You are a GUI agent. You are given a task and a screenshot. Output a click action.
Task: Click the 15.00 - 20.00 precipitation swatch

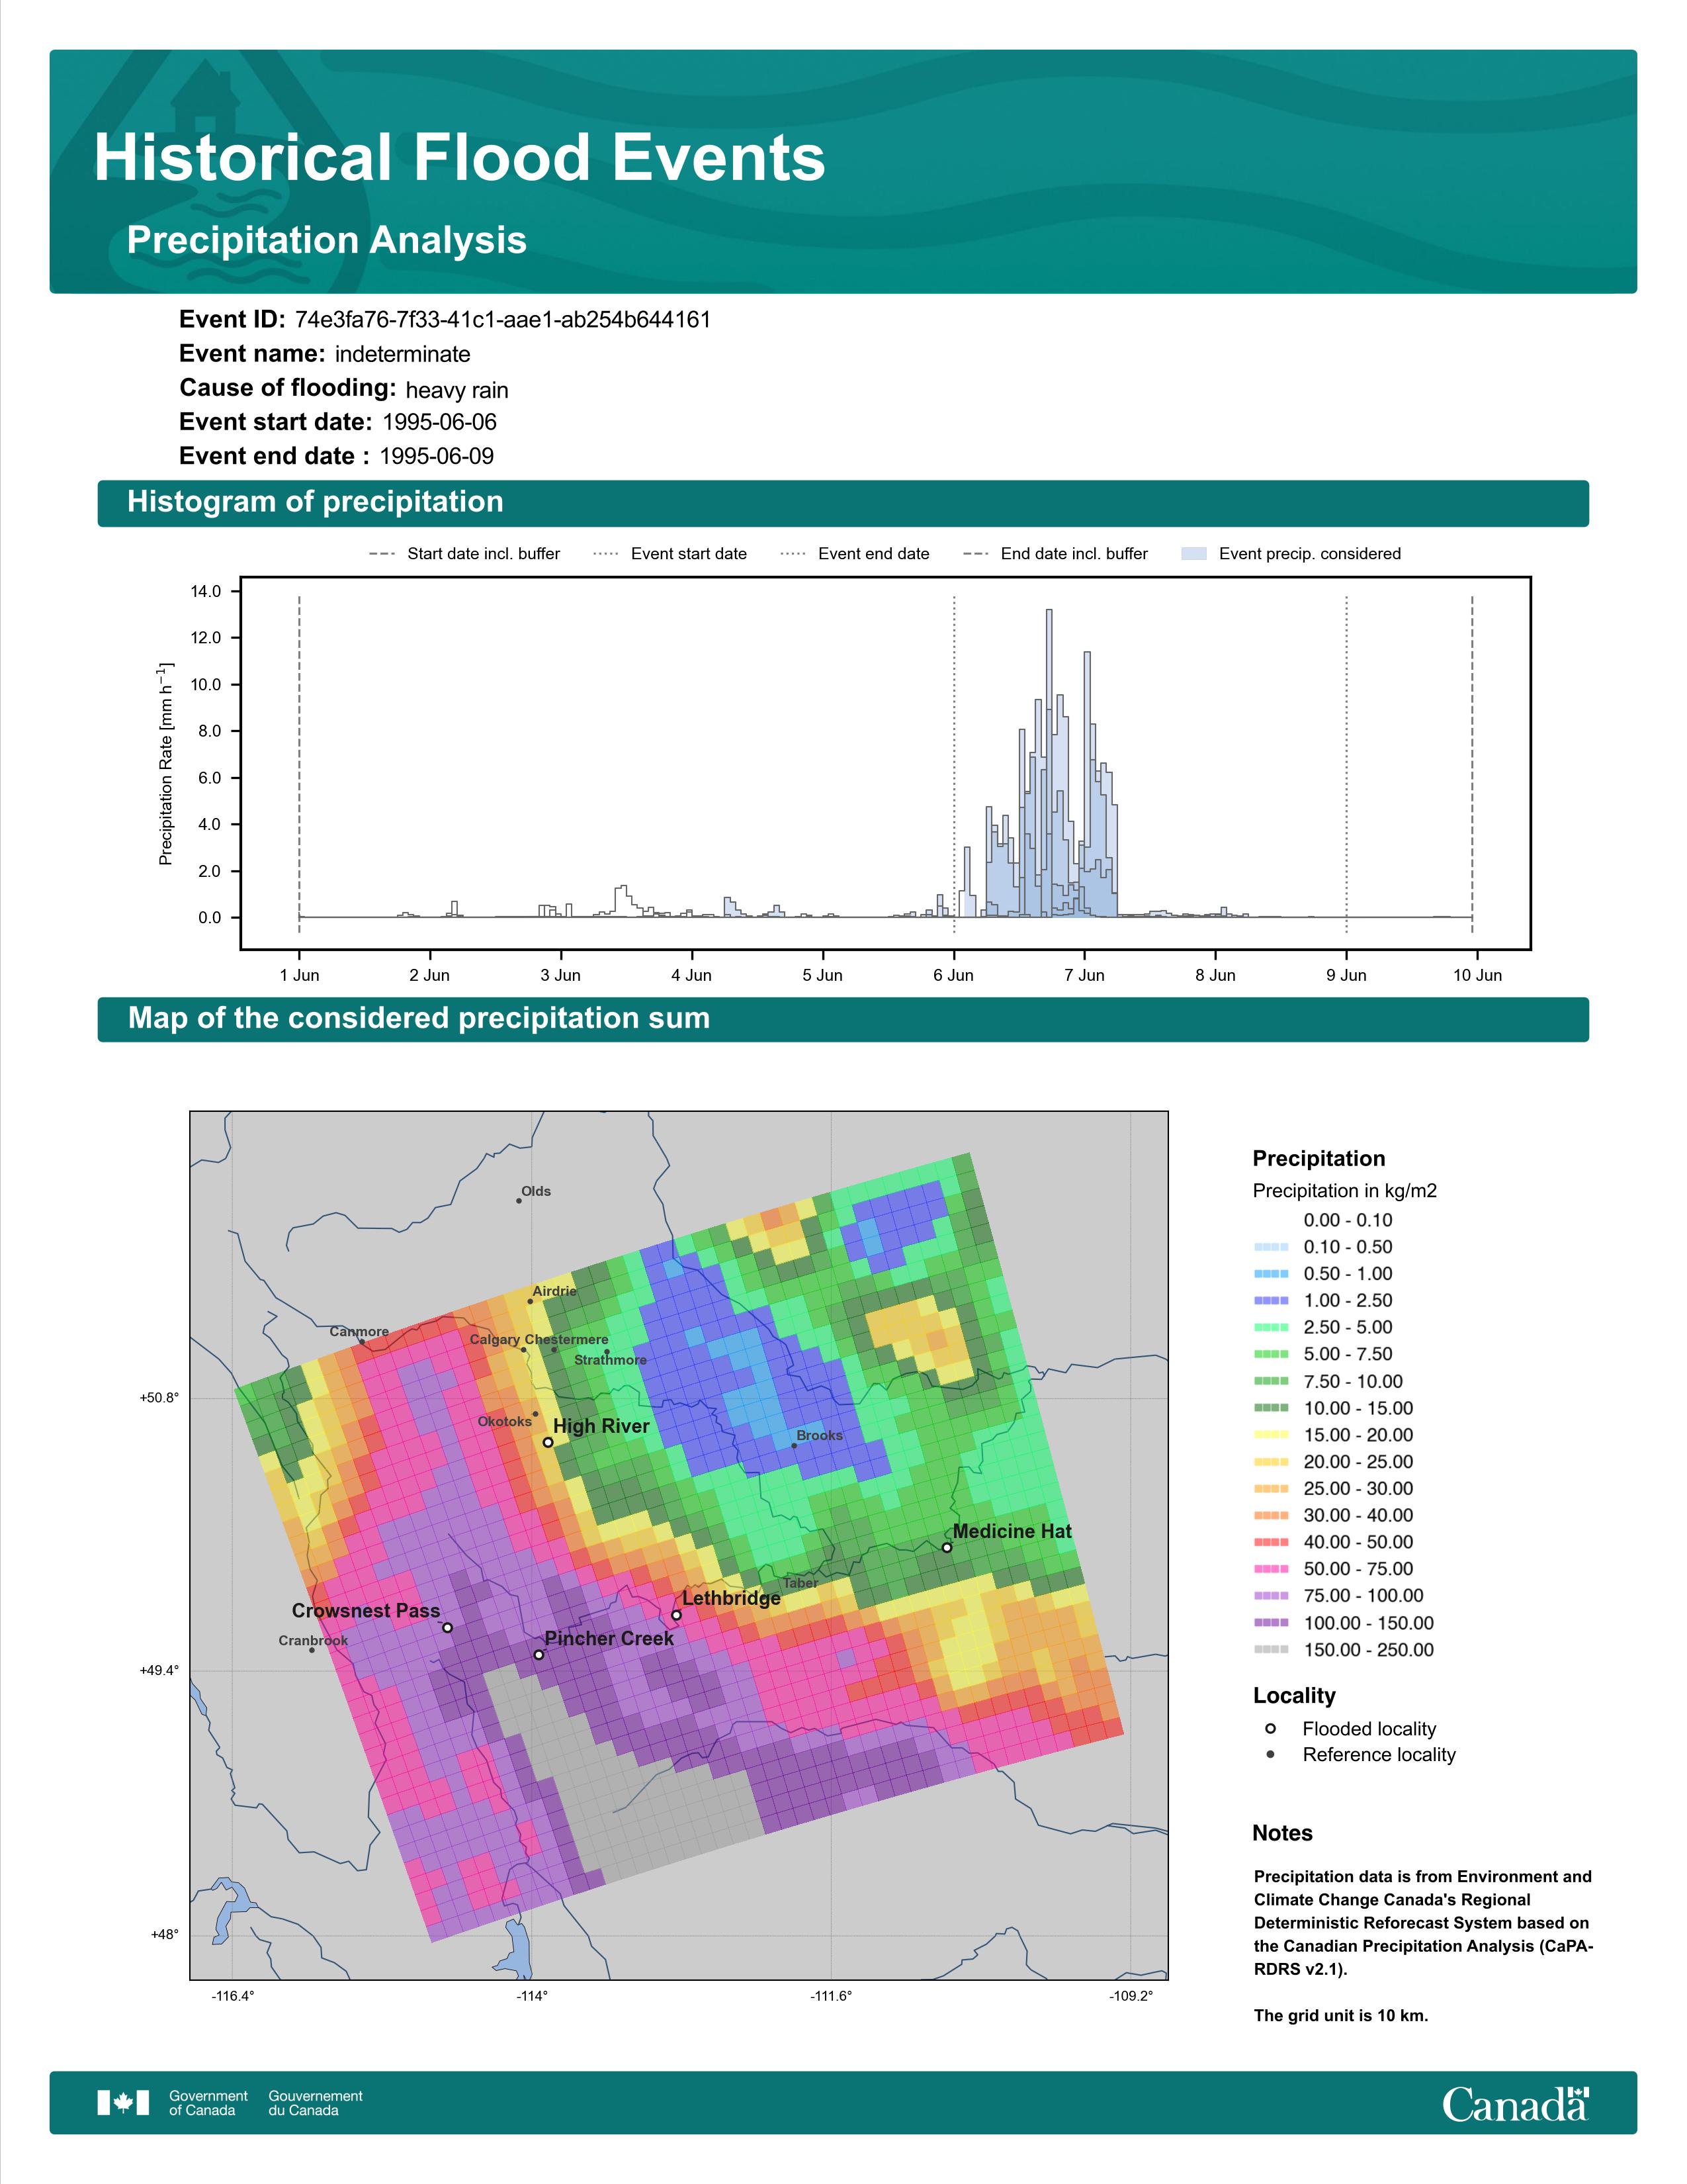click(x=1272, y=1435)
